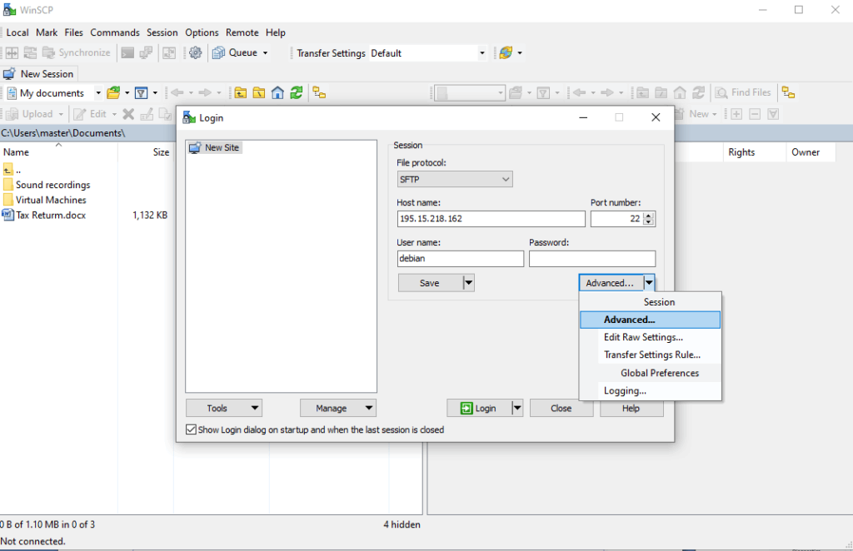The height and width of the screenshot is (551, 853).
Task: Choose Transfer Settings Rule... menu entry
Action: click(650, 355)
